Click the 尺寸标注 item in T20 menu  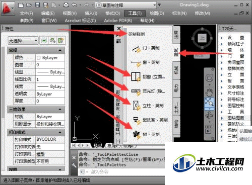[x=236, y=94]
